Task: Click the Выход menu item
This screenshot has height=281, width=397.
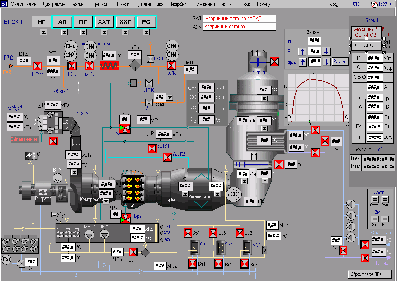Action: click(x=332, y=4)
